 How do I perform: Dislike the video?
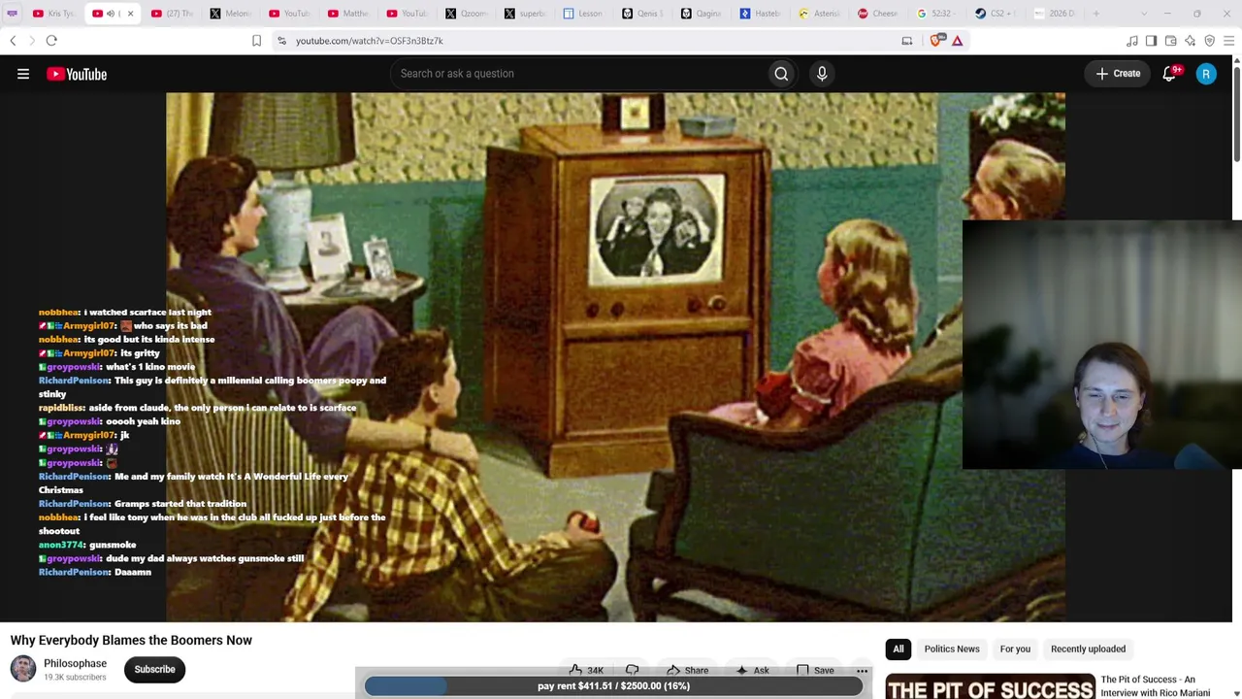pyautogui.click(x=632, y=670)
